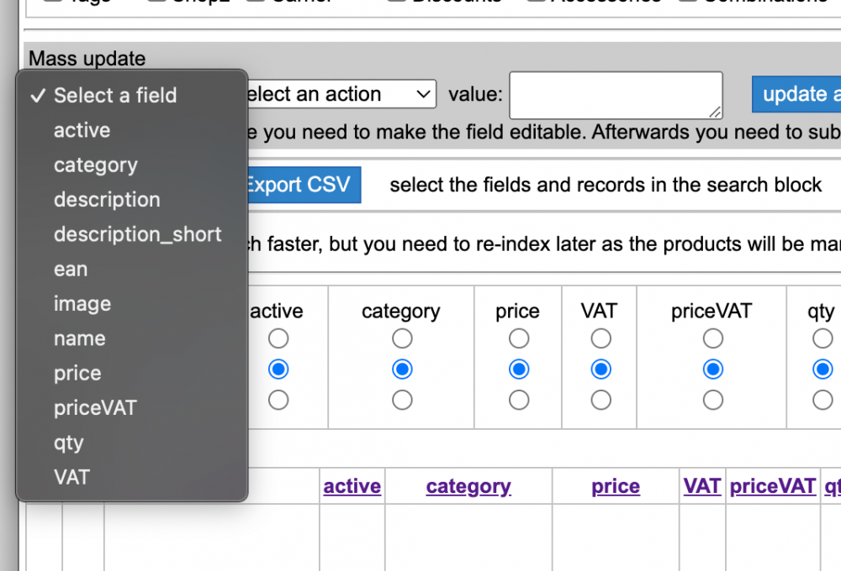
Task: Pick 'image' from the field list
Action: tap(82, 304)
